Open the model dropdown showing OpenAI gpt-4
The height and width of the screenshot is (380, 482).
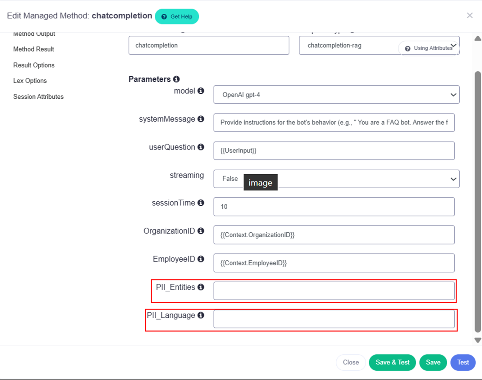(x=336, y=95)
